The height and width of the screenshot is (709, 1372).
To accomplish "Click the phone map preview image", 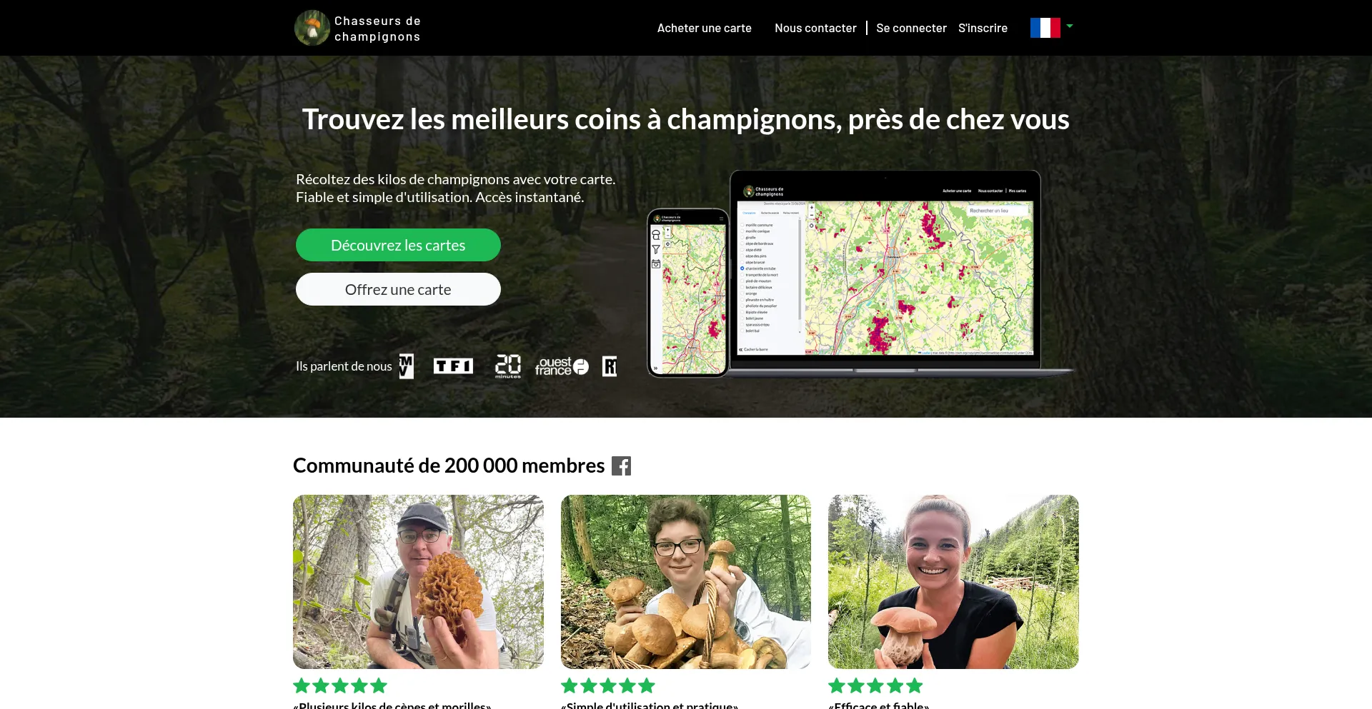I will tap(687, 293).
